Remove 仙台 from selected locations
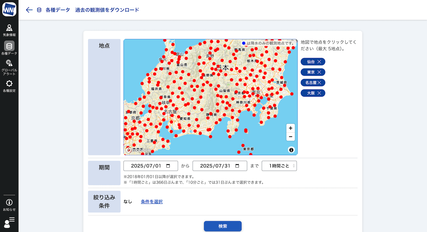The width and height of the screenshot is (427, 232). pos(319,62)
